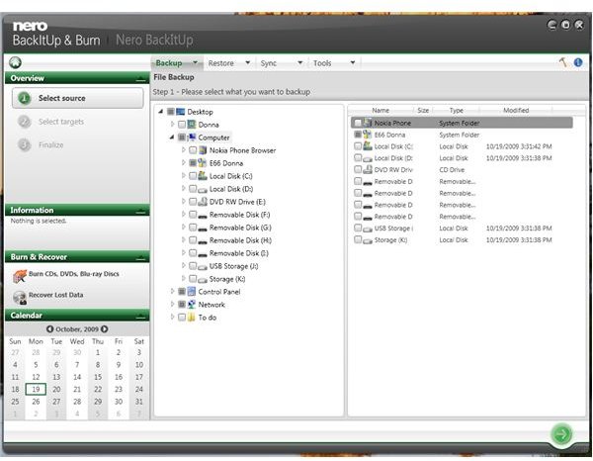Viewport: 593px width, 461px height.
Task: Click the Control Panel tree icon
Action: tap(192, 292)
